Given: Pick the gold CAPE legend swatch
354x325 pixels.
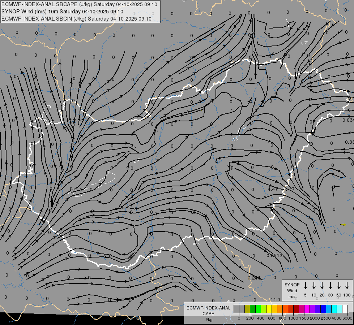Looking at the screenshot, I should (x=274, y=309).
